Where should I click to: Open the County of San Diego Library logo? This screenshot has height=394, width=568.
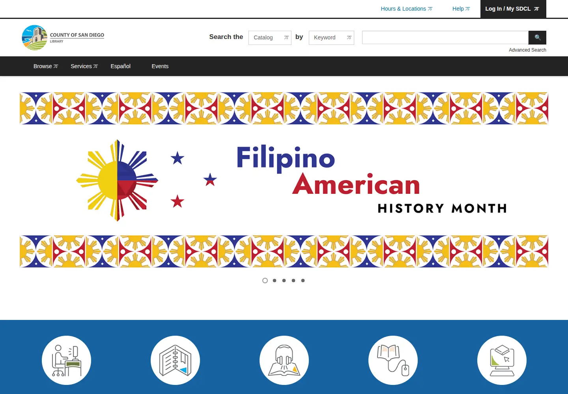tap(63, 38)
